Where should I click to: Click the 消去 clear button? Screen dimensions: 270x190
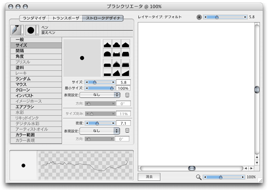148,177
